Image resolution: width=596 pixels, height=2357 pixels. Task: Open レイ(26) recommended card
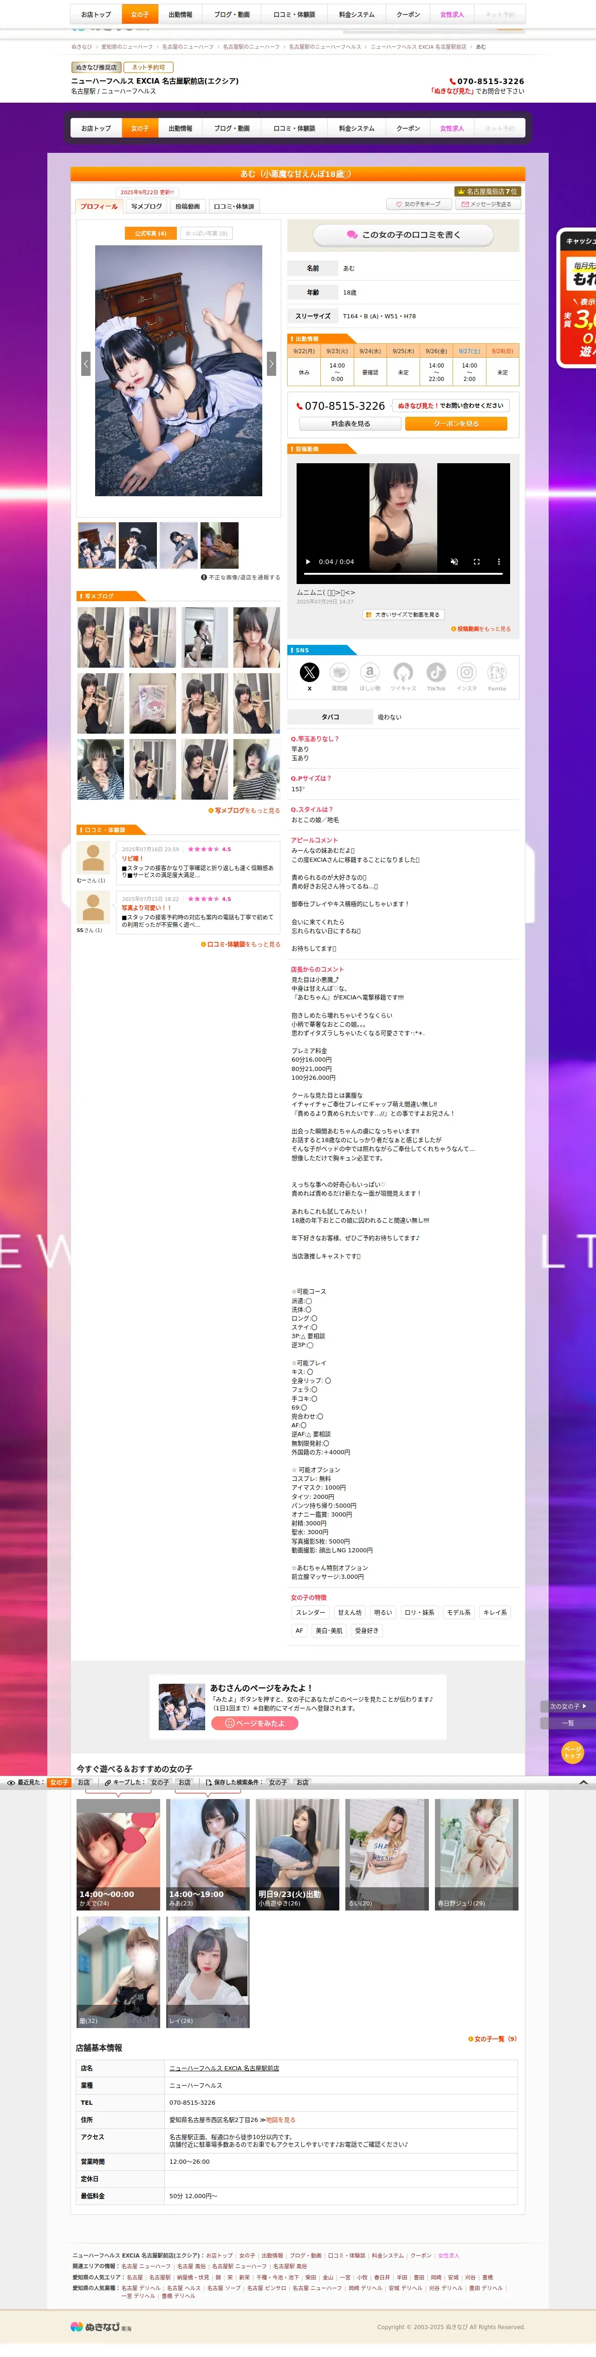(207, 1971)
